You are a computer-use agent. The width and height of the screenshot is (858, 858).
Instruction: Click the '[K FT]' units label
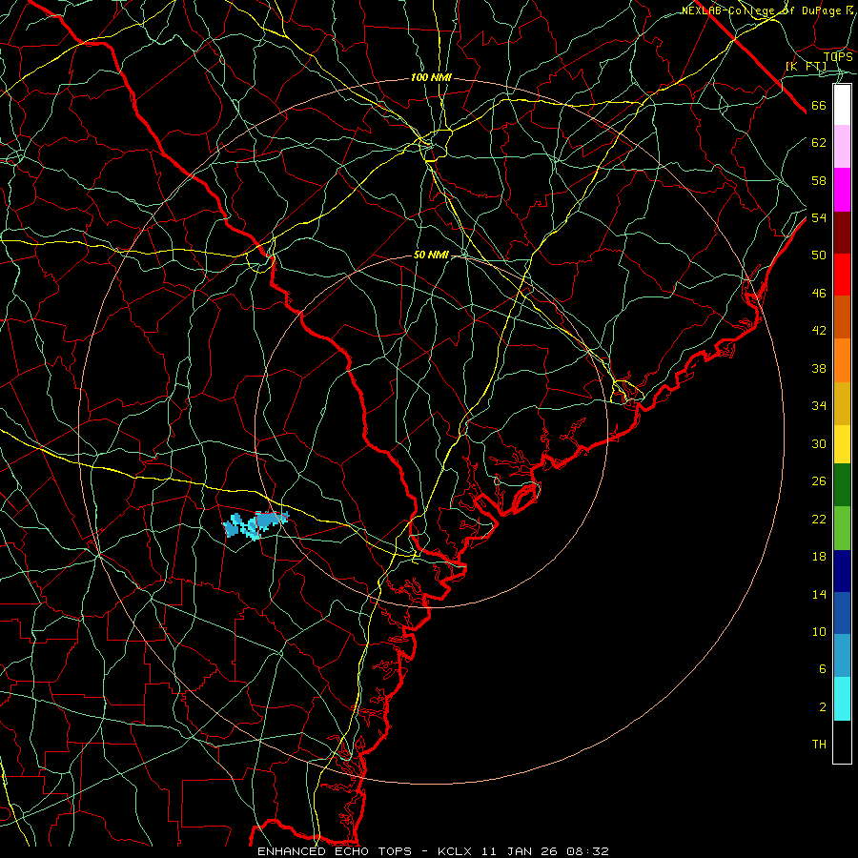tap(806, 67)
